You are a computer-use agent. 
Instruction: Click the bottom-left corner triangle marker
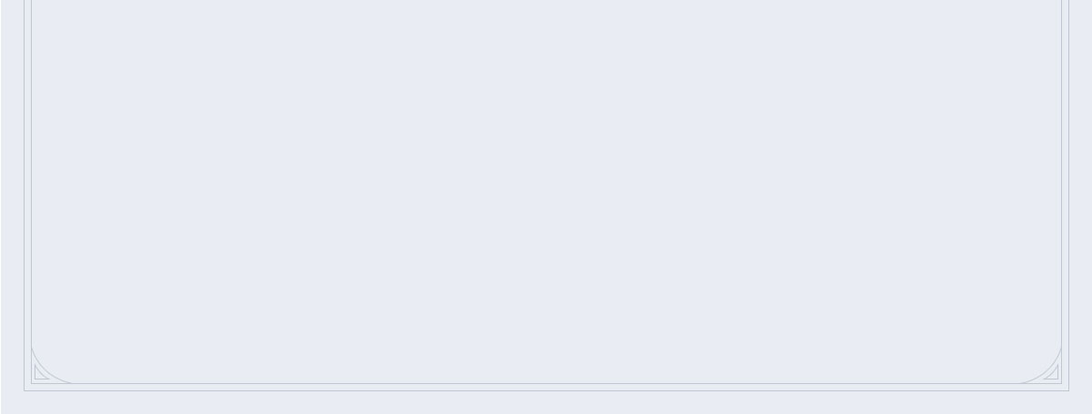click(x=40, y=374)
